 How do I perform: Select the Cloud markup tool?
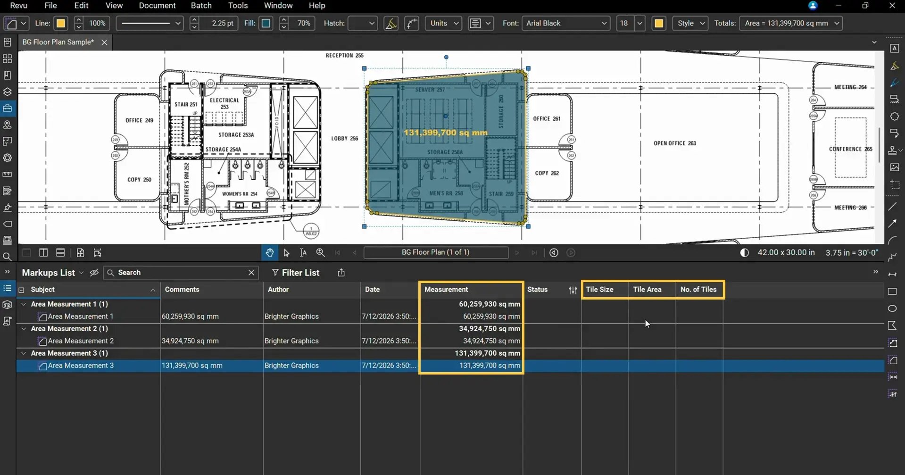pyautogui.click(x=894, y=117)
